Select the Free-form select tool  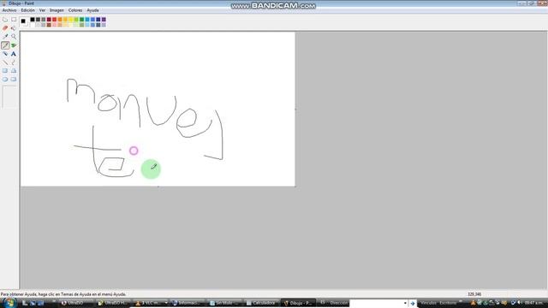coord(5,20)
